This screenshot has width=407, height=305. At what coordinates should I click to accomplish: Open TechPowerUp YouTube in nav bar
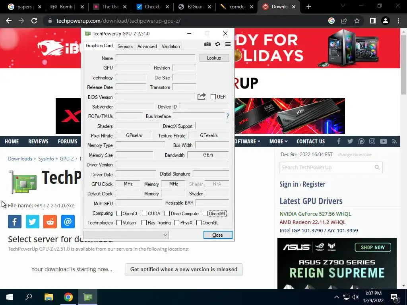tap(384, 141)
